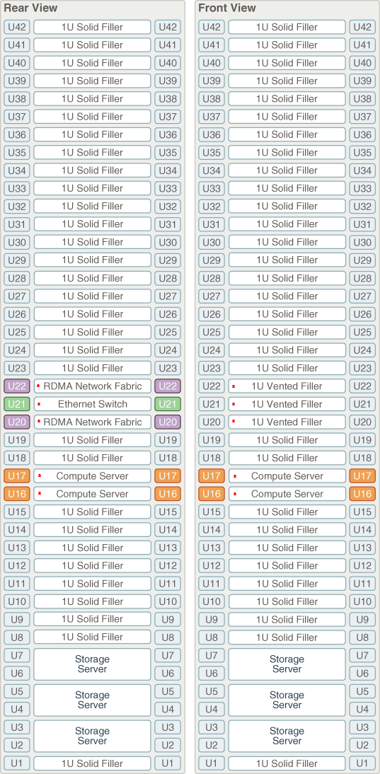Click 1U Solid Filler at Rear View U26
This screenshot has height=774, width=380.
coord(92,314)
